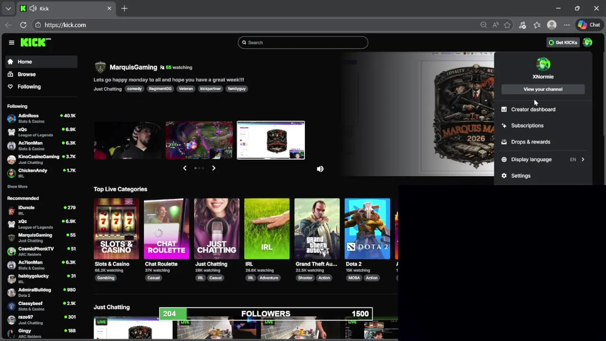Click Gingy avatar icon
The width and height of the screenshot is (606, 341).
coord(11,333)
